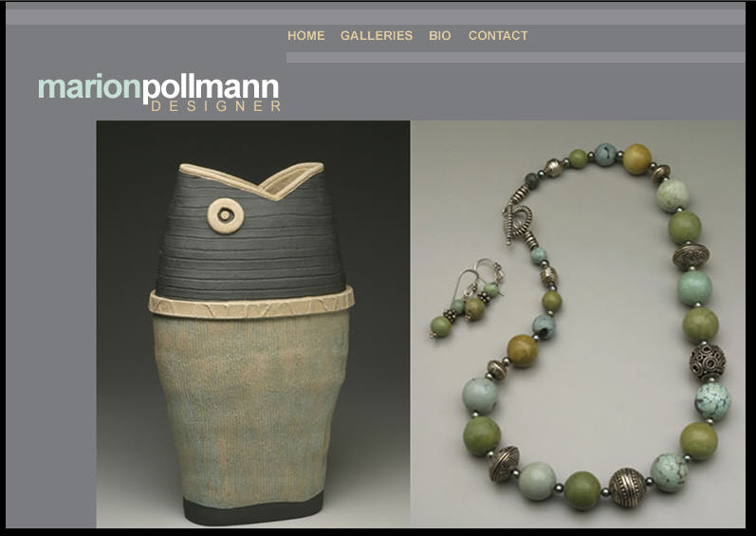Image resolution: width=756 pixels, height=536 pixels.
Task: Click the dark ribbed upper section of the vase
Action: (x=250, y=246)
